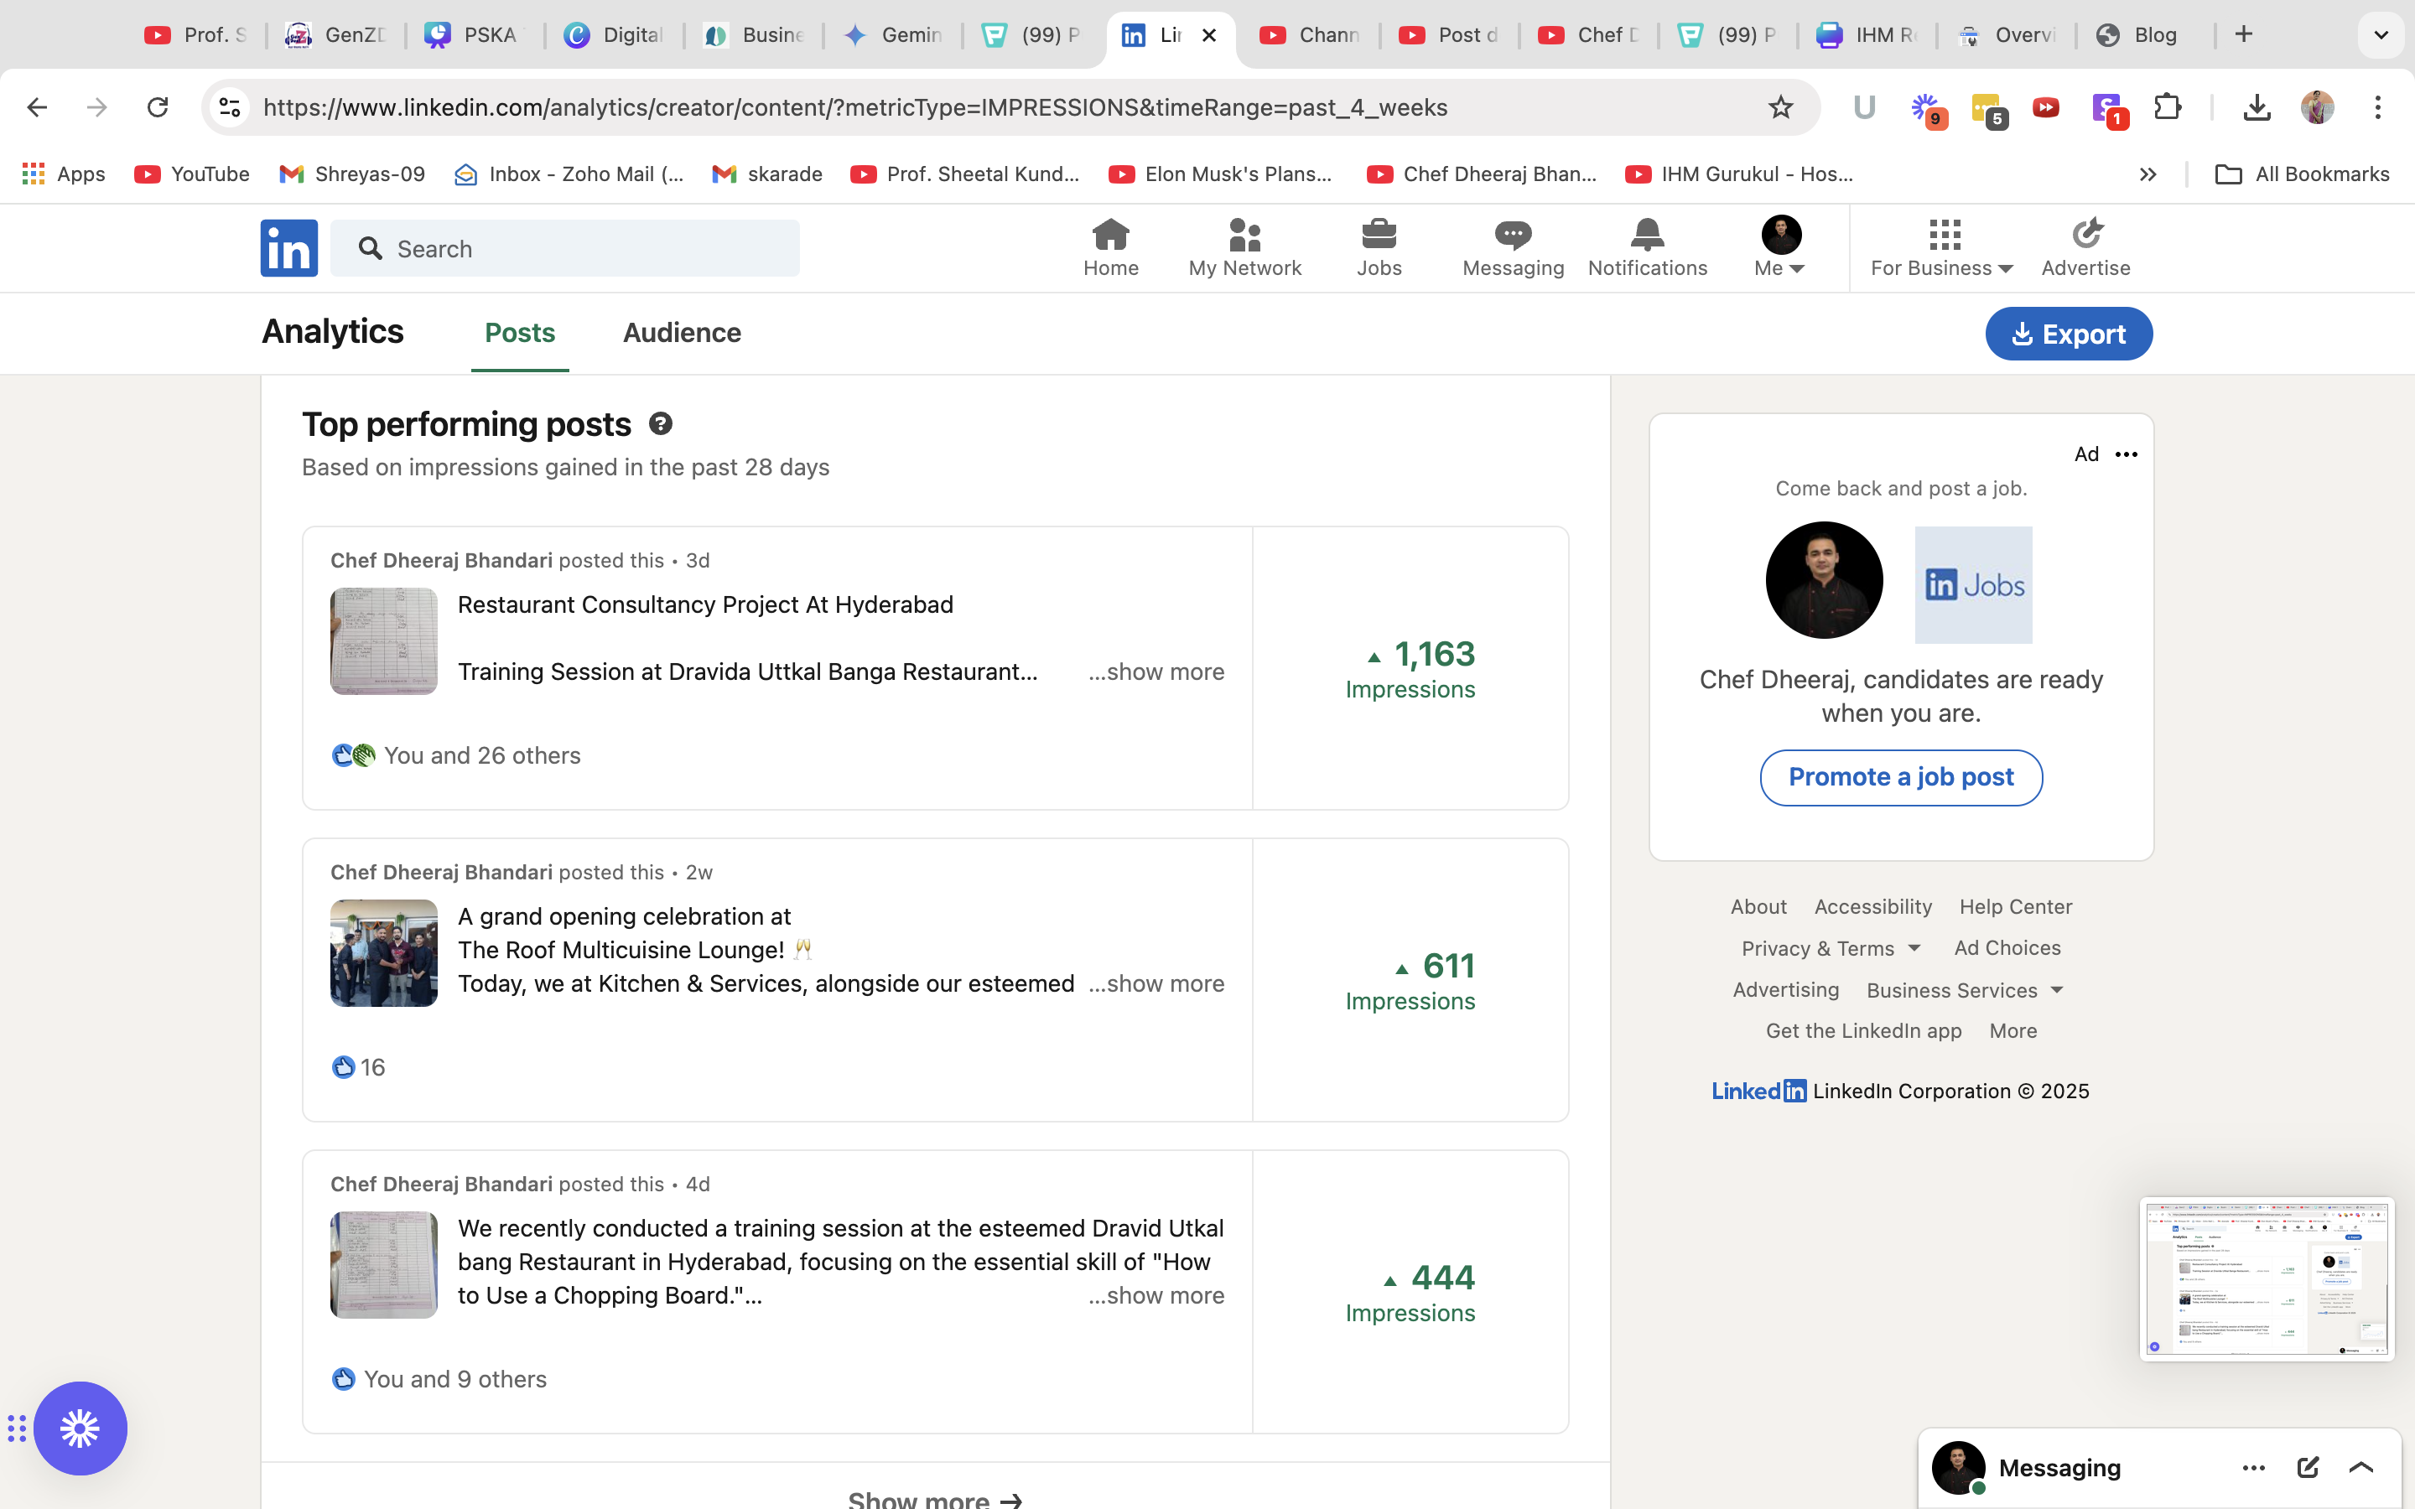The image size is (2415, 1509).
Task: Open Inbox - Zoho Mail bookmark
Action: coord(569,174)
